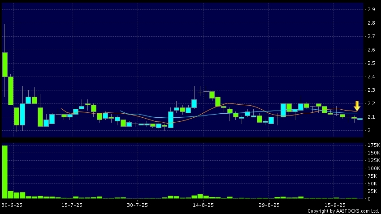This screenshot has width=381, height=214.
Task: Click the 100K volume axis label
Action: pyautogui.click(x=373, y=168)
